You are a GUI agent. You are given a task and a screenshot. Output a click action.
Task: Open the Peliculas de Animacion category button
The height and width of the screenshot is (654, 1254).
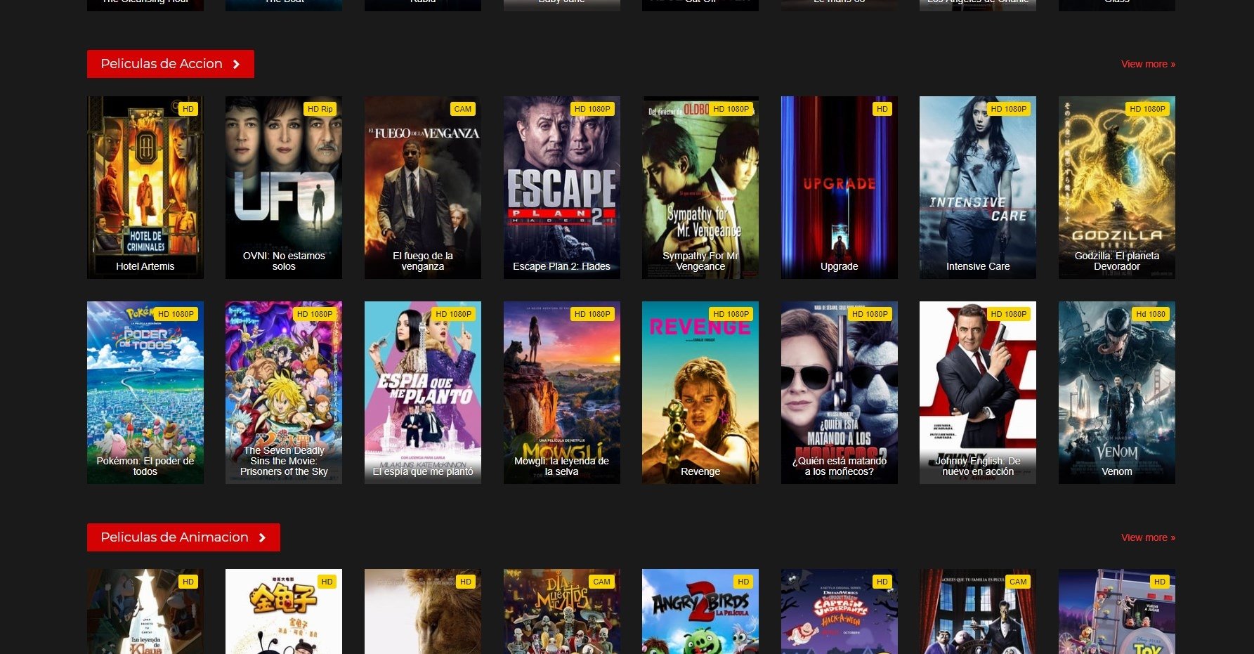click(183, 537)
